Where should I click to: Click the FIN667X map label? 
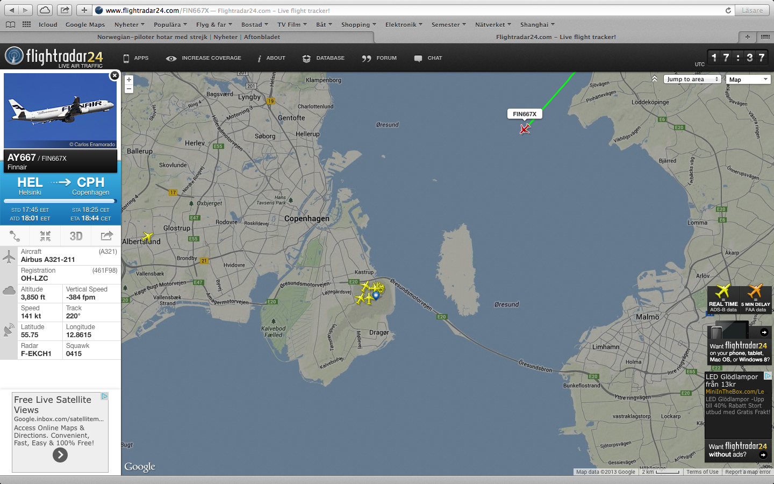(x=525, y=114)
